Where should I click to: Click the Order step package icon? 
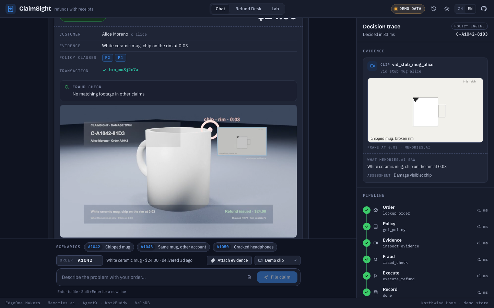(x=376, y=210)
